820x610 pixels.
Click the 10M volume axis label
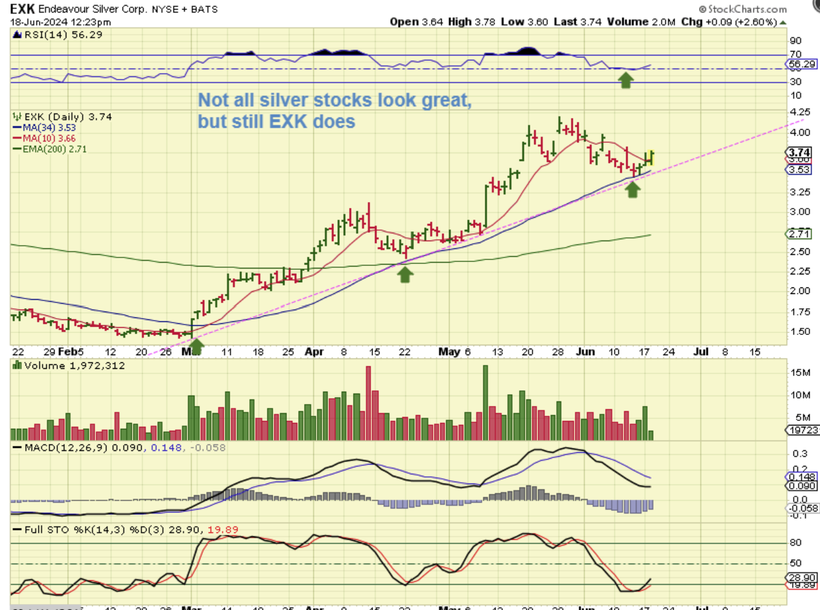point(802,395)
